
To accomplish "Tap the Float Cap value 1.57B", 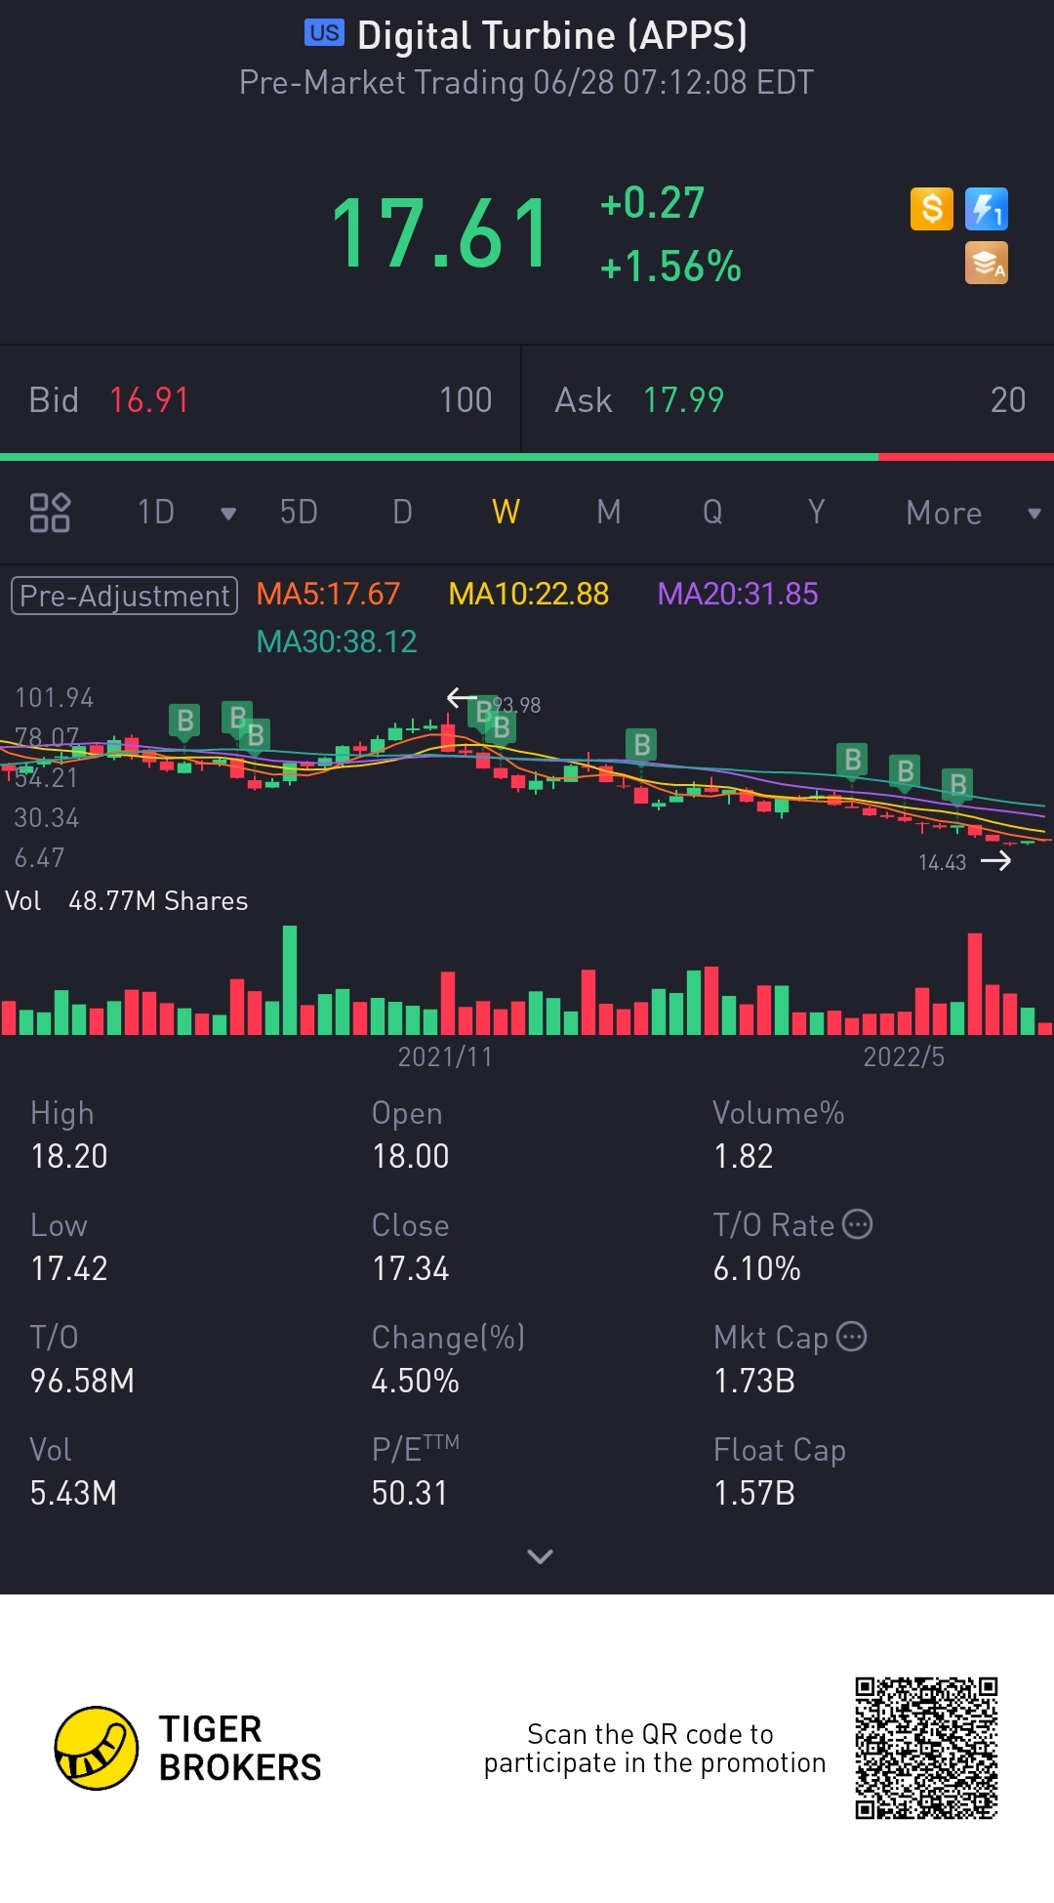I will click(754, 1493).
